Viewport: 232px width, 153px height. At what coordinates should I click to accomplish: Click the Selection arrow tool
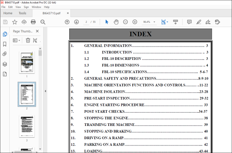pyautogui.click(x=107, y=22)
